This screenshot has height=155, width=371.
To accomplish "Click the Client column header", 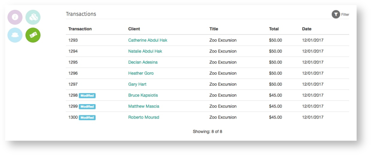I will (x=134, y=29).
